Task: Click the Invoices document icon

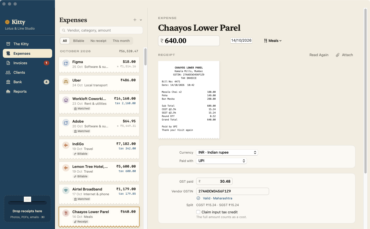Action: point(8,63)
